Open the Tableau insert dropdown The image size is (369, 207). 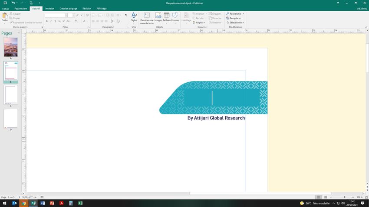pos(167,18)
